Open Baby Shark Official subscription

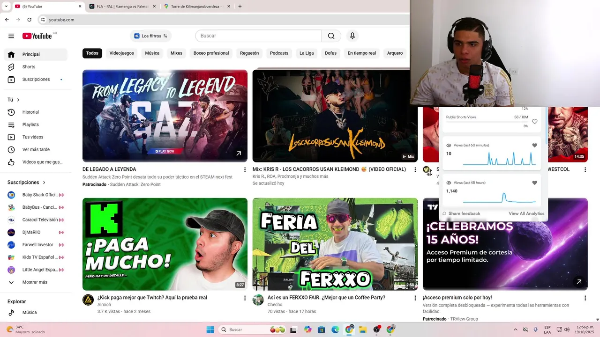click(36, 195)
